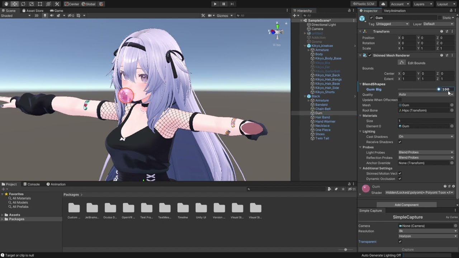The image size is (459, 258).
Task: Collapse the Kikyo_kisekae hierarchy item
Action: [x=305, y=46]
